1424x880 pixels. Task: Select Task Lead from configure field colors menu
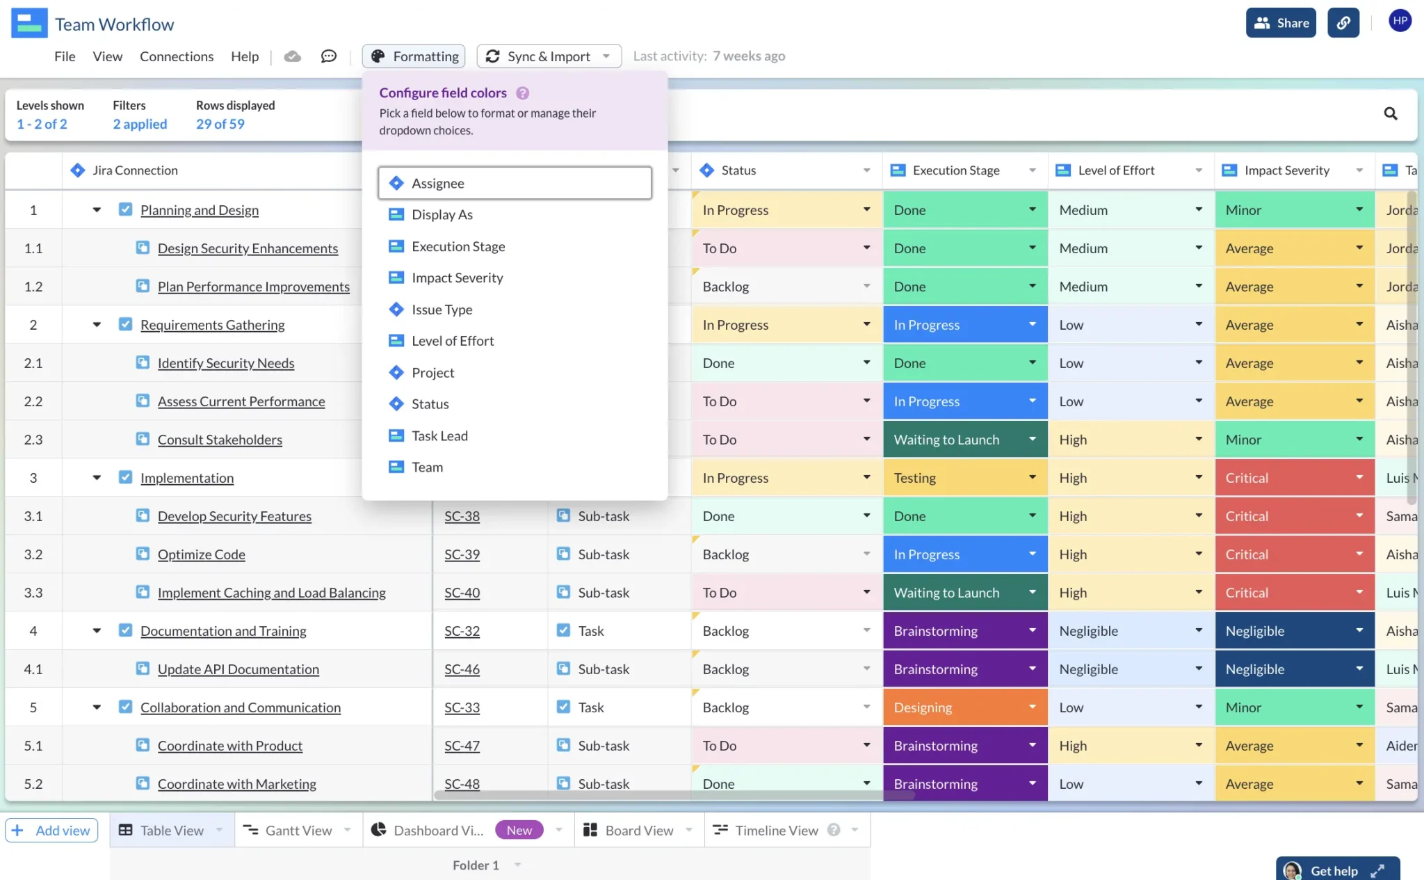point(439,435)
